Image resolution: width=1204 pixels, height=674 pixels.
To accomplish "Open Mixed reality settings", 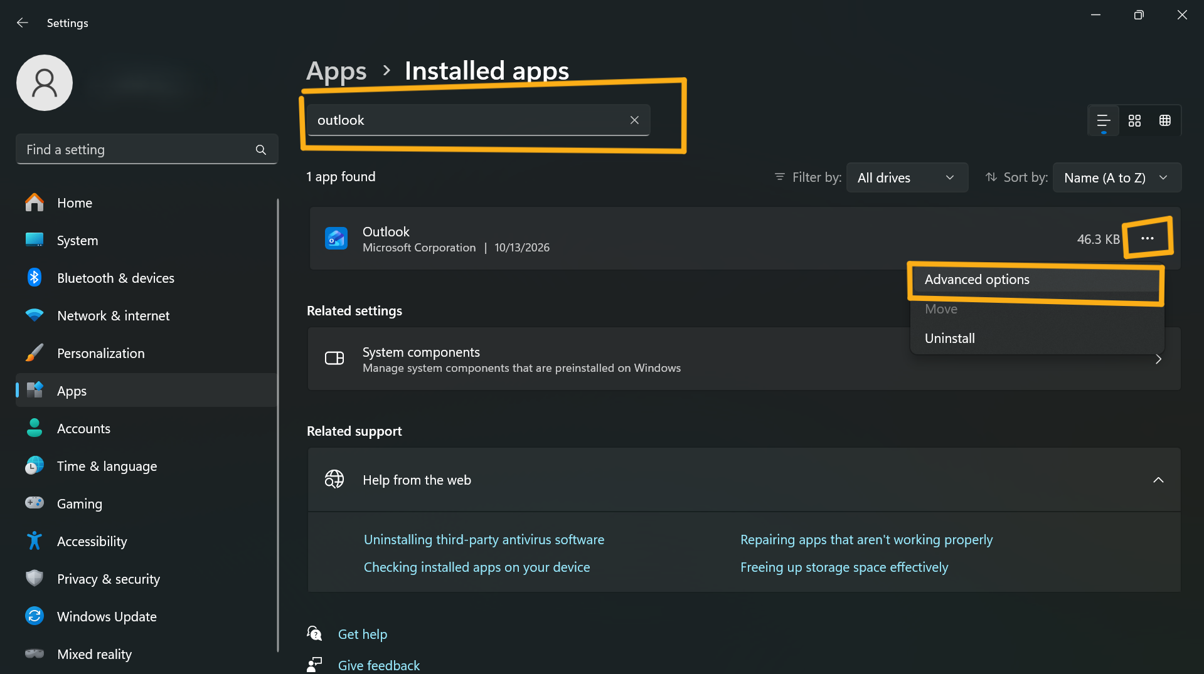I will click(146, 654).
